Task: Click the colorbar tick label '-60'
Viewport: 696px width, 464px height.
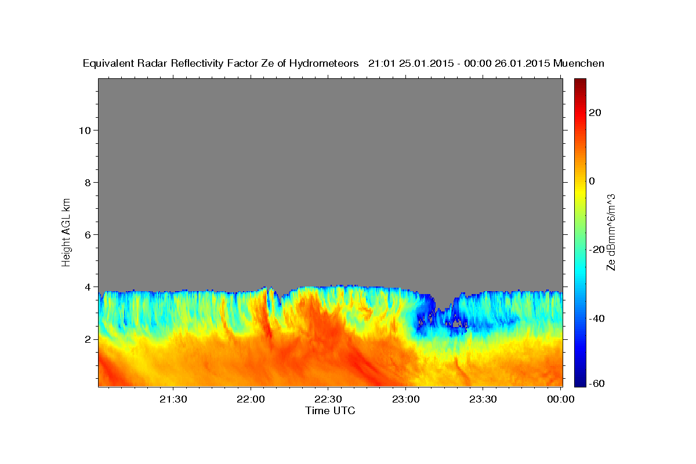Action: pyautogui.click(x=597, y=384)
